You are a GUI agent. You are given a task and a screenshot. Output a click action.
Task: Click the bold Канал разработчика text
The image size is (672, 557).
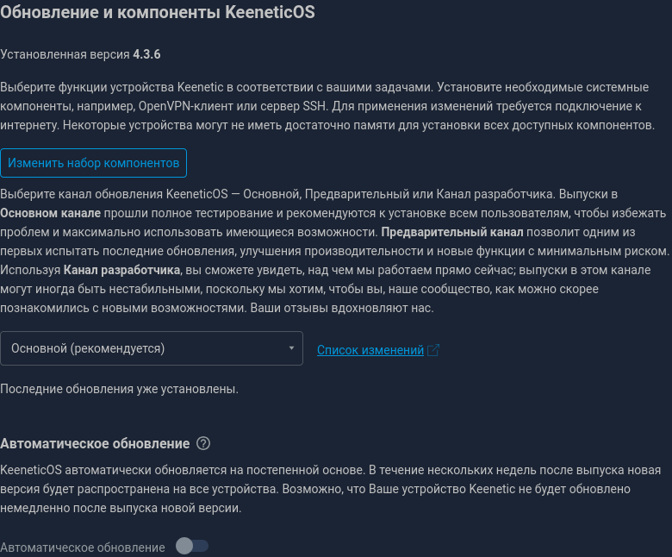coord(121,270)
